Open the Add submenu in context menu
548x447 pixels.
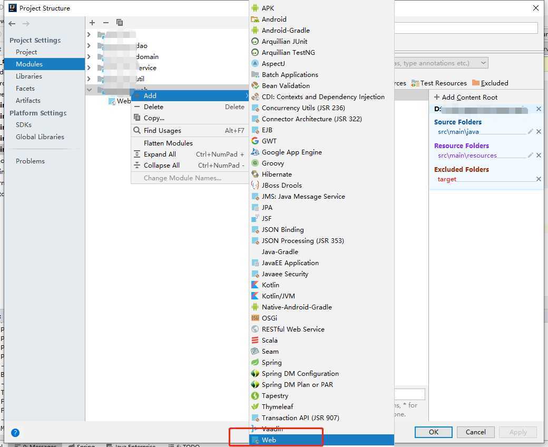coord(190,96)
